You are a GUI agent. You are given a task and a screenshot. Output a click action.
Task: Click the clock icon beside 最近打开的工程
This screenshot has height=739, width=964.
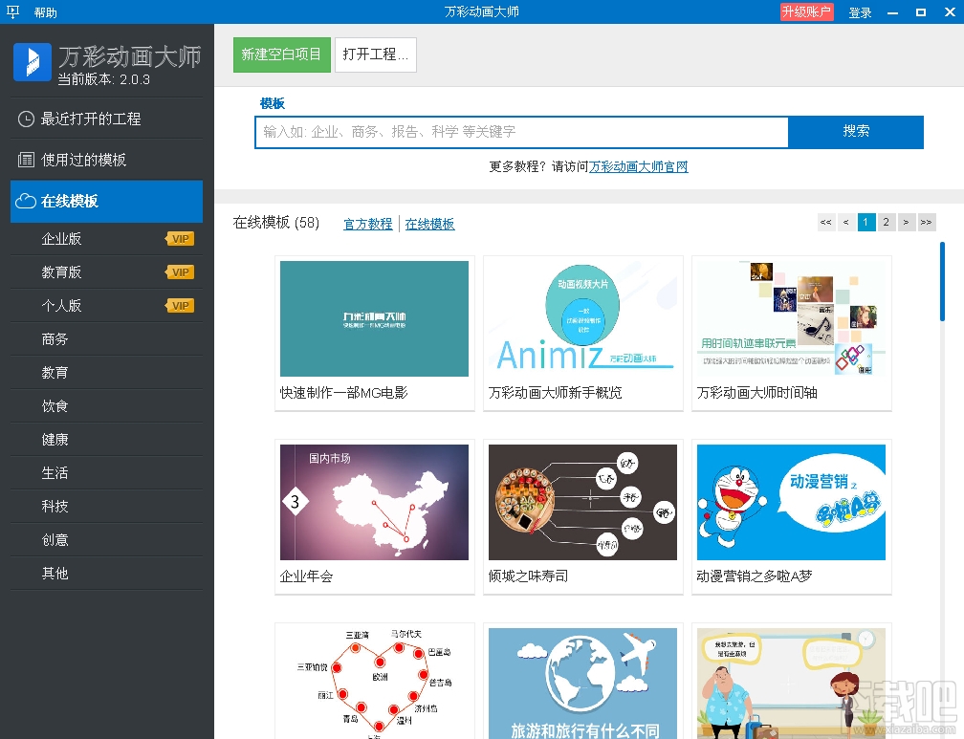pos(26,119)
